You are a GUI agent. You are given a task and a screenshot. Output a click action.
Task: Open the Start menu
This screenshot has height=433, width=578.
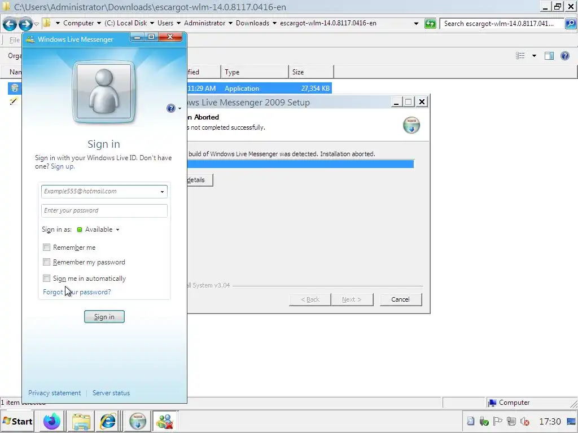17,421
